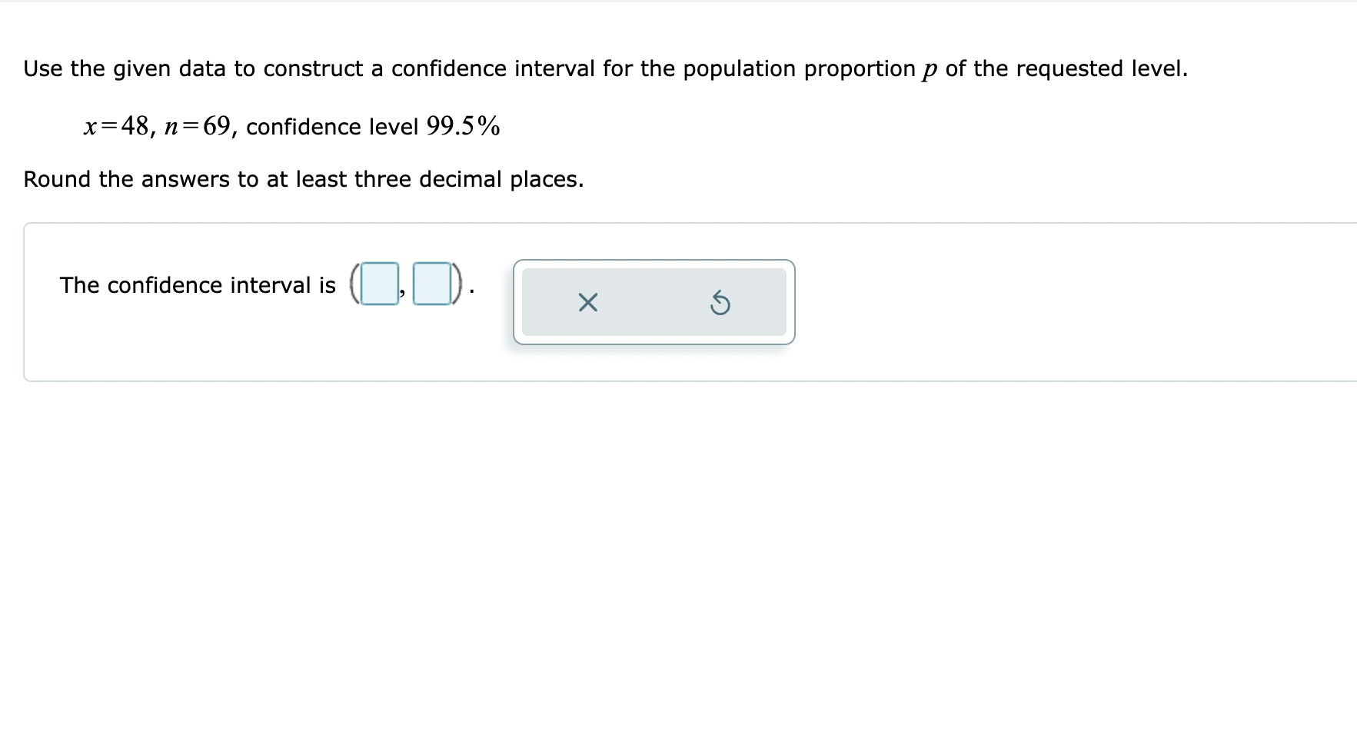Click the equation x=48, n=69 line
Screen dimensions: 1357x731
coord(291,126)
